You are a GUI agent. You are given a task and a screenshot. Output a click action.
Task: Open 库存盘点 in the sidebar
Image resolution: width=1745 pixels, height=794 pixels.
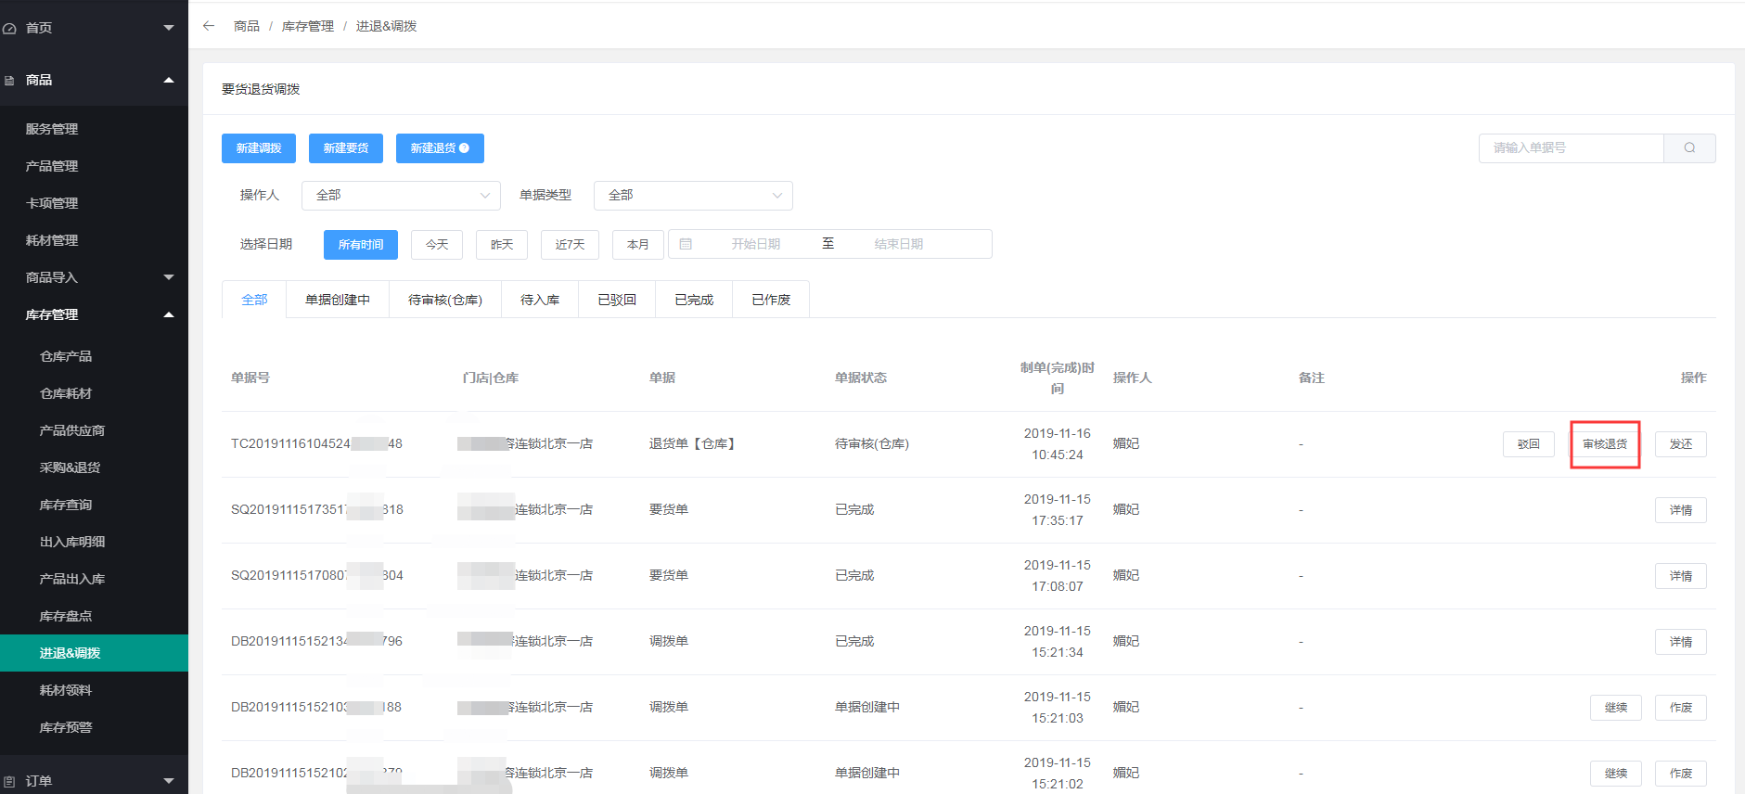coord(66,616)
